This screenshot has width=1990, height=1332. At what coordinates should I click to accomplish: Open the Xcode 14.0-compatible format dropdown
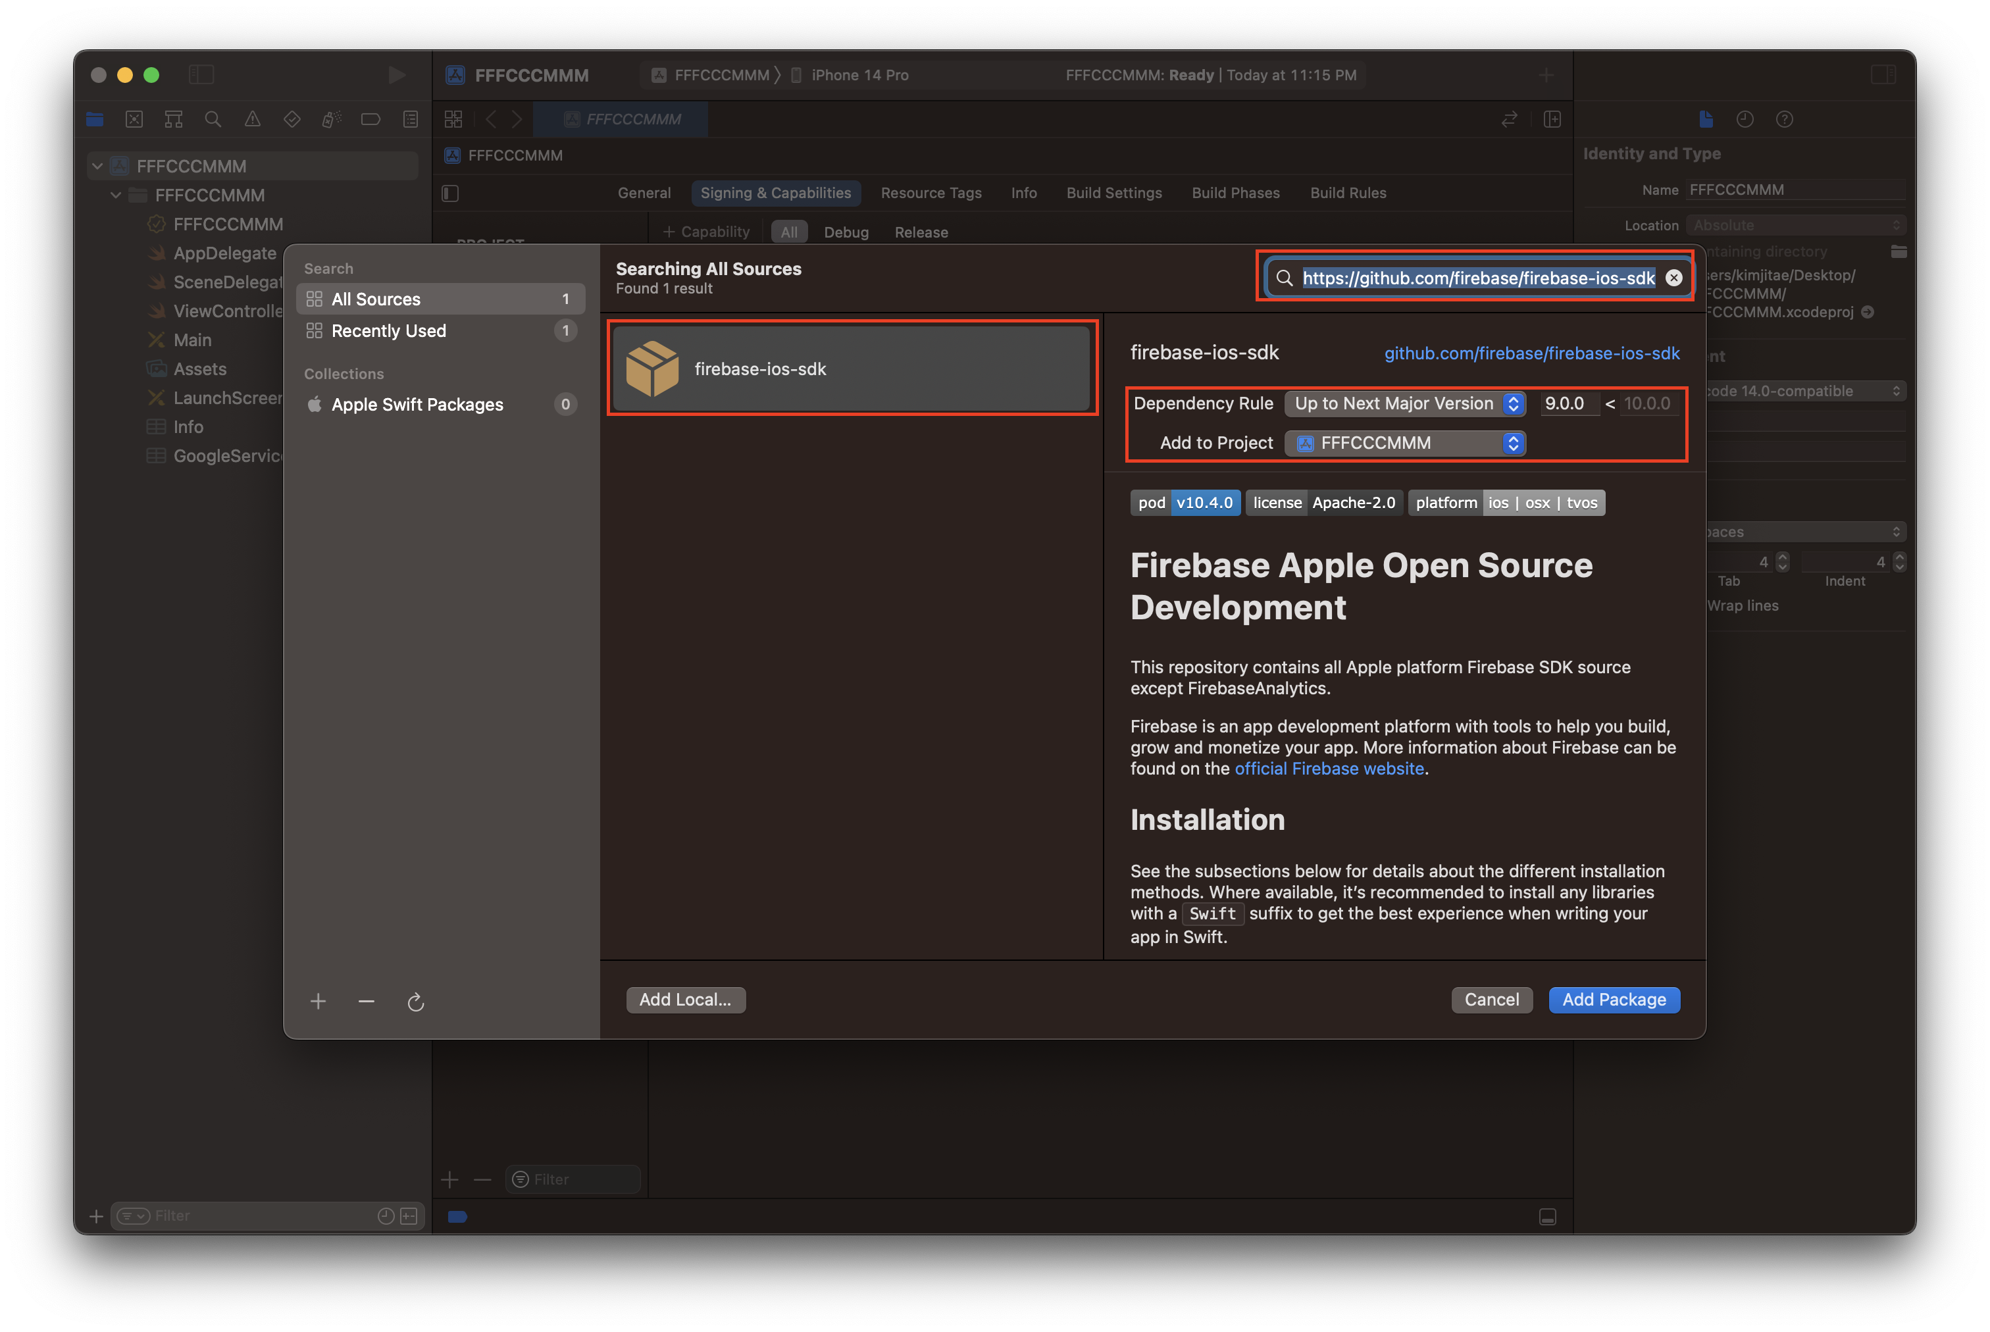(1806, 391)
